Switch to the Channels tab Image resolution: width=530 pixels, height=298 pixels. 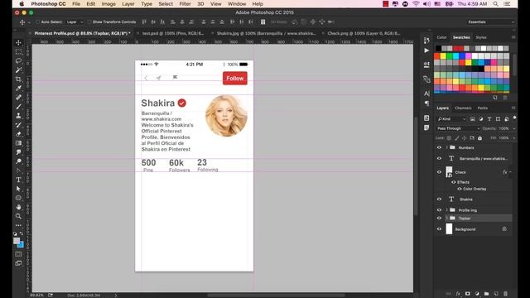coord(463,108)
